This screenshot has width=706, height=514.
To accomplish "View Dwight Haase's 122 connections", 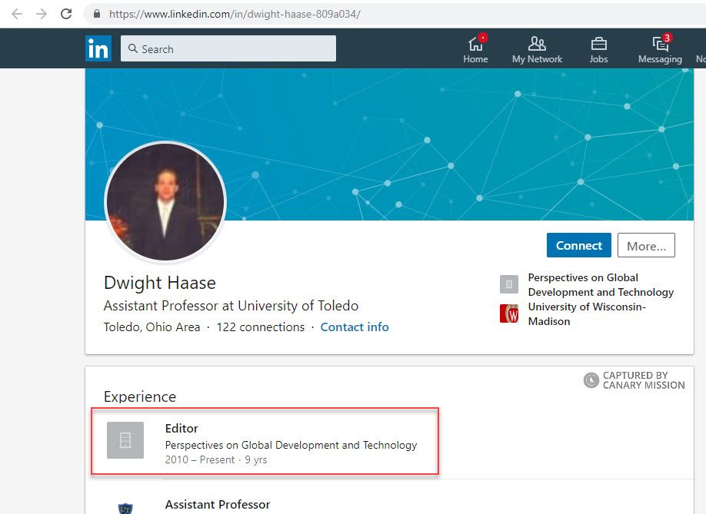I will [261, 327].
